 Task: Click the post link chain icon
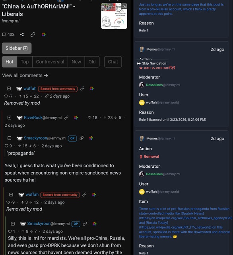(33, 34)
